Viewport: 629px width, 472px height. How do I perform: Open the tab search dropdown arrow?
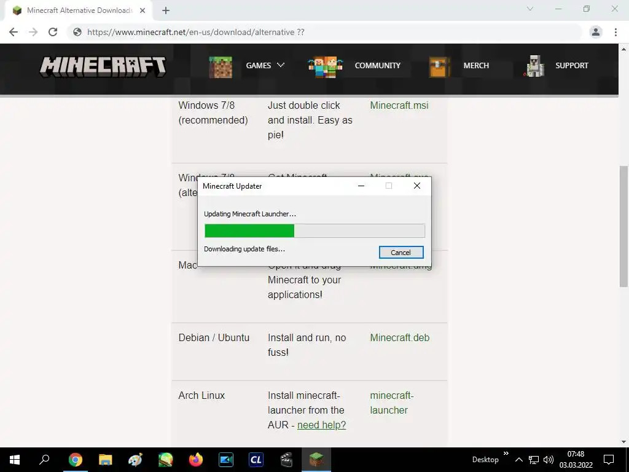[530, 9]
